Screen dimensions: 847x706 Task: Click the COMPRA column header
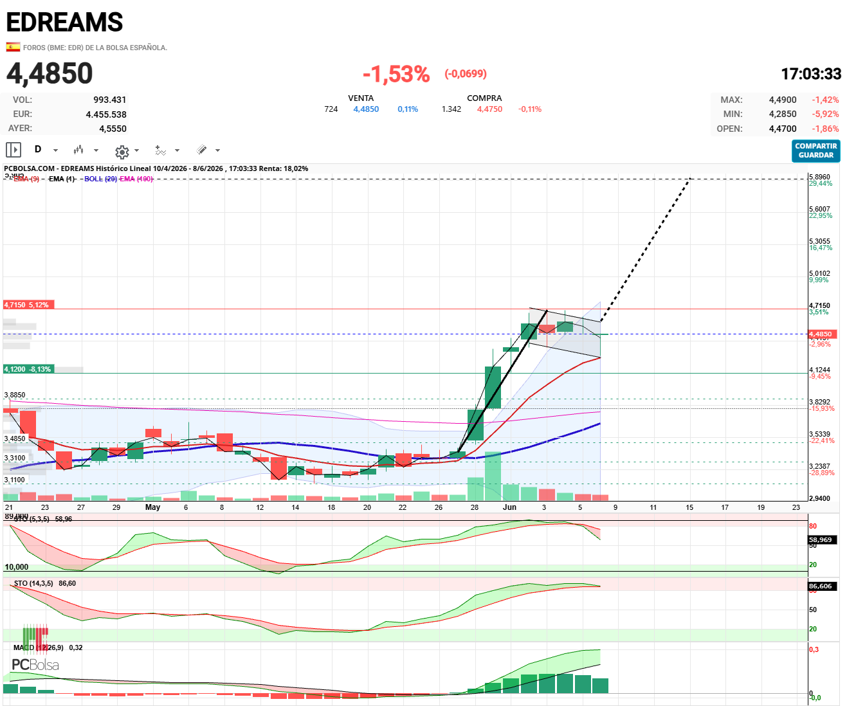pyautogui.click(x=484, y=98)
